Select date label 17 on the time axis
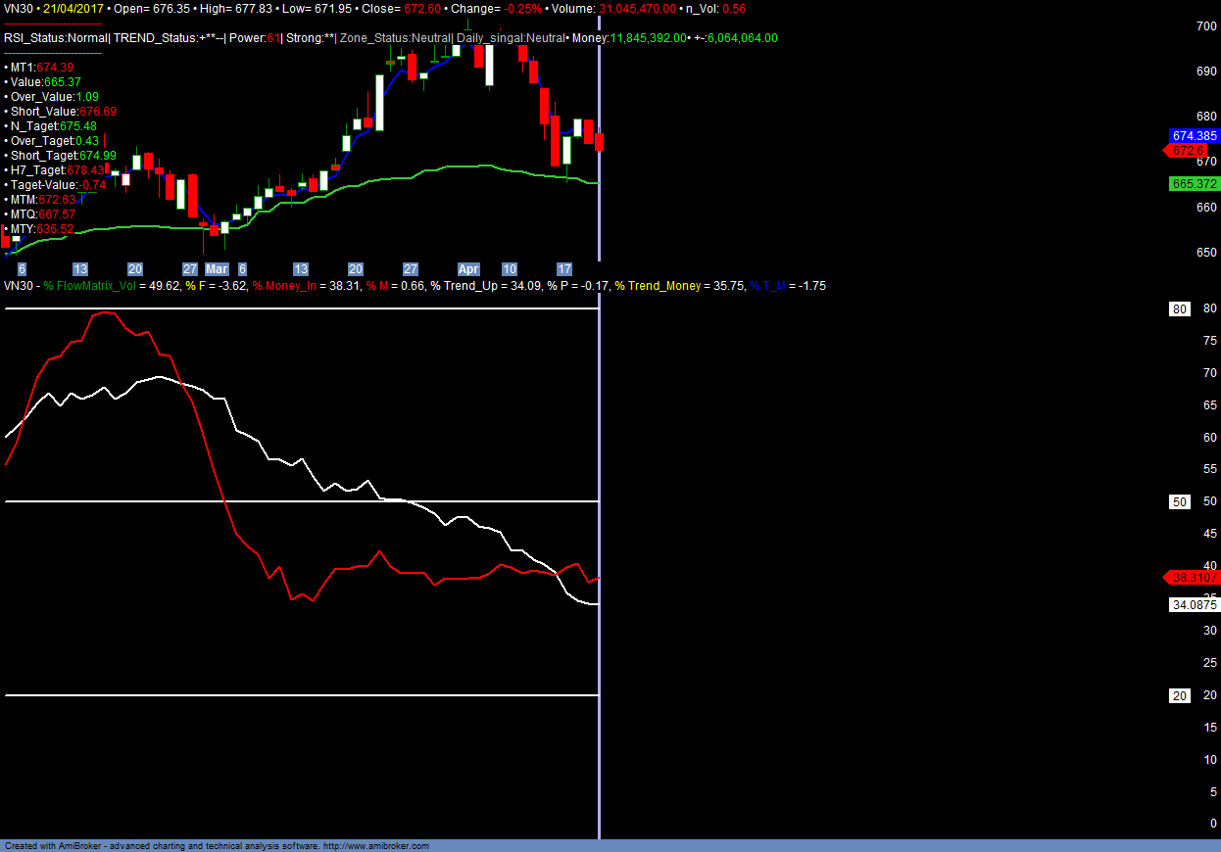 pos(564,269)
